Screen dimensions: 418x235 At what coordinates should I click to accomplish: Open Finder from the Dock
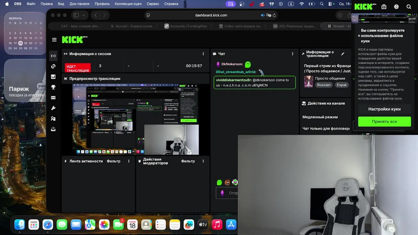[20, 225]
